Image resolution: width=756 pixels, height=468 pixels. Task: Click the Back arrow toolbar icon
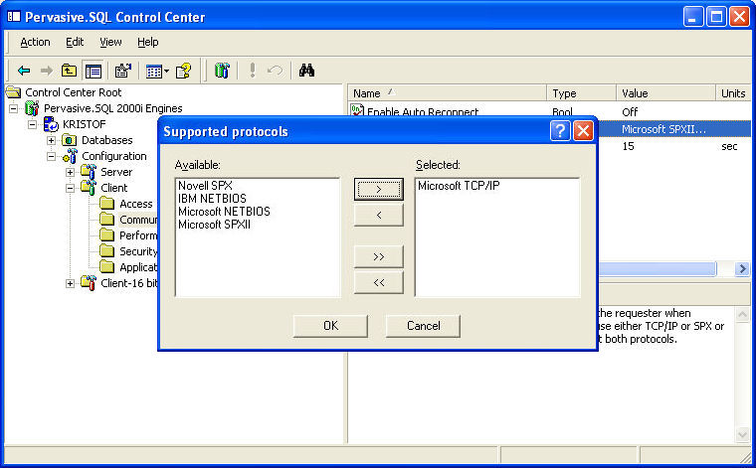click(x=24, y=71)
